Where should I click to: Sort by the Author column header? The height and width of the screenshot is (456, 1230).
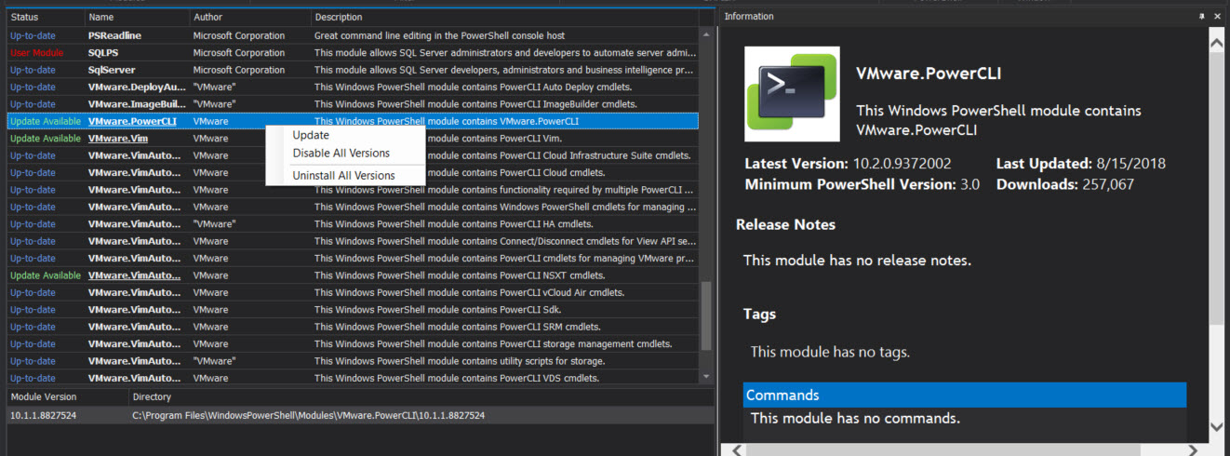tap(250, 18)
